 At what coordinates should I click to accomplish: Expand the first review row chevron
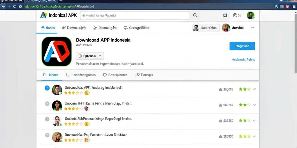[x=254, y=89]
